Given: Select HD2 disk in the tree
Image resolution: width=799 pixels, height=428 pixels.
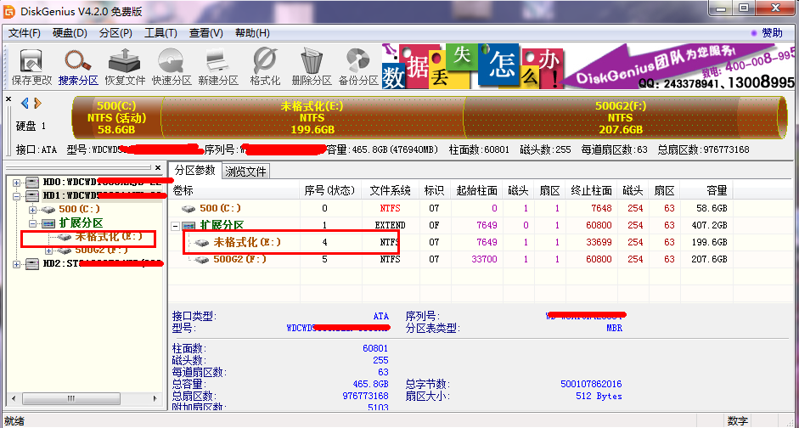Looking at the screenshot, I should [x=102, y=264].
